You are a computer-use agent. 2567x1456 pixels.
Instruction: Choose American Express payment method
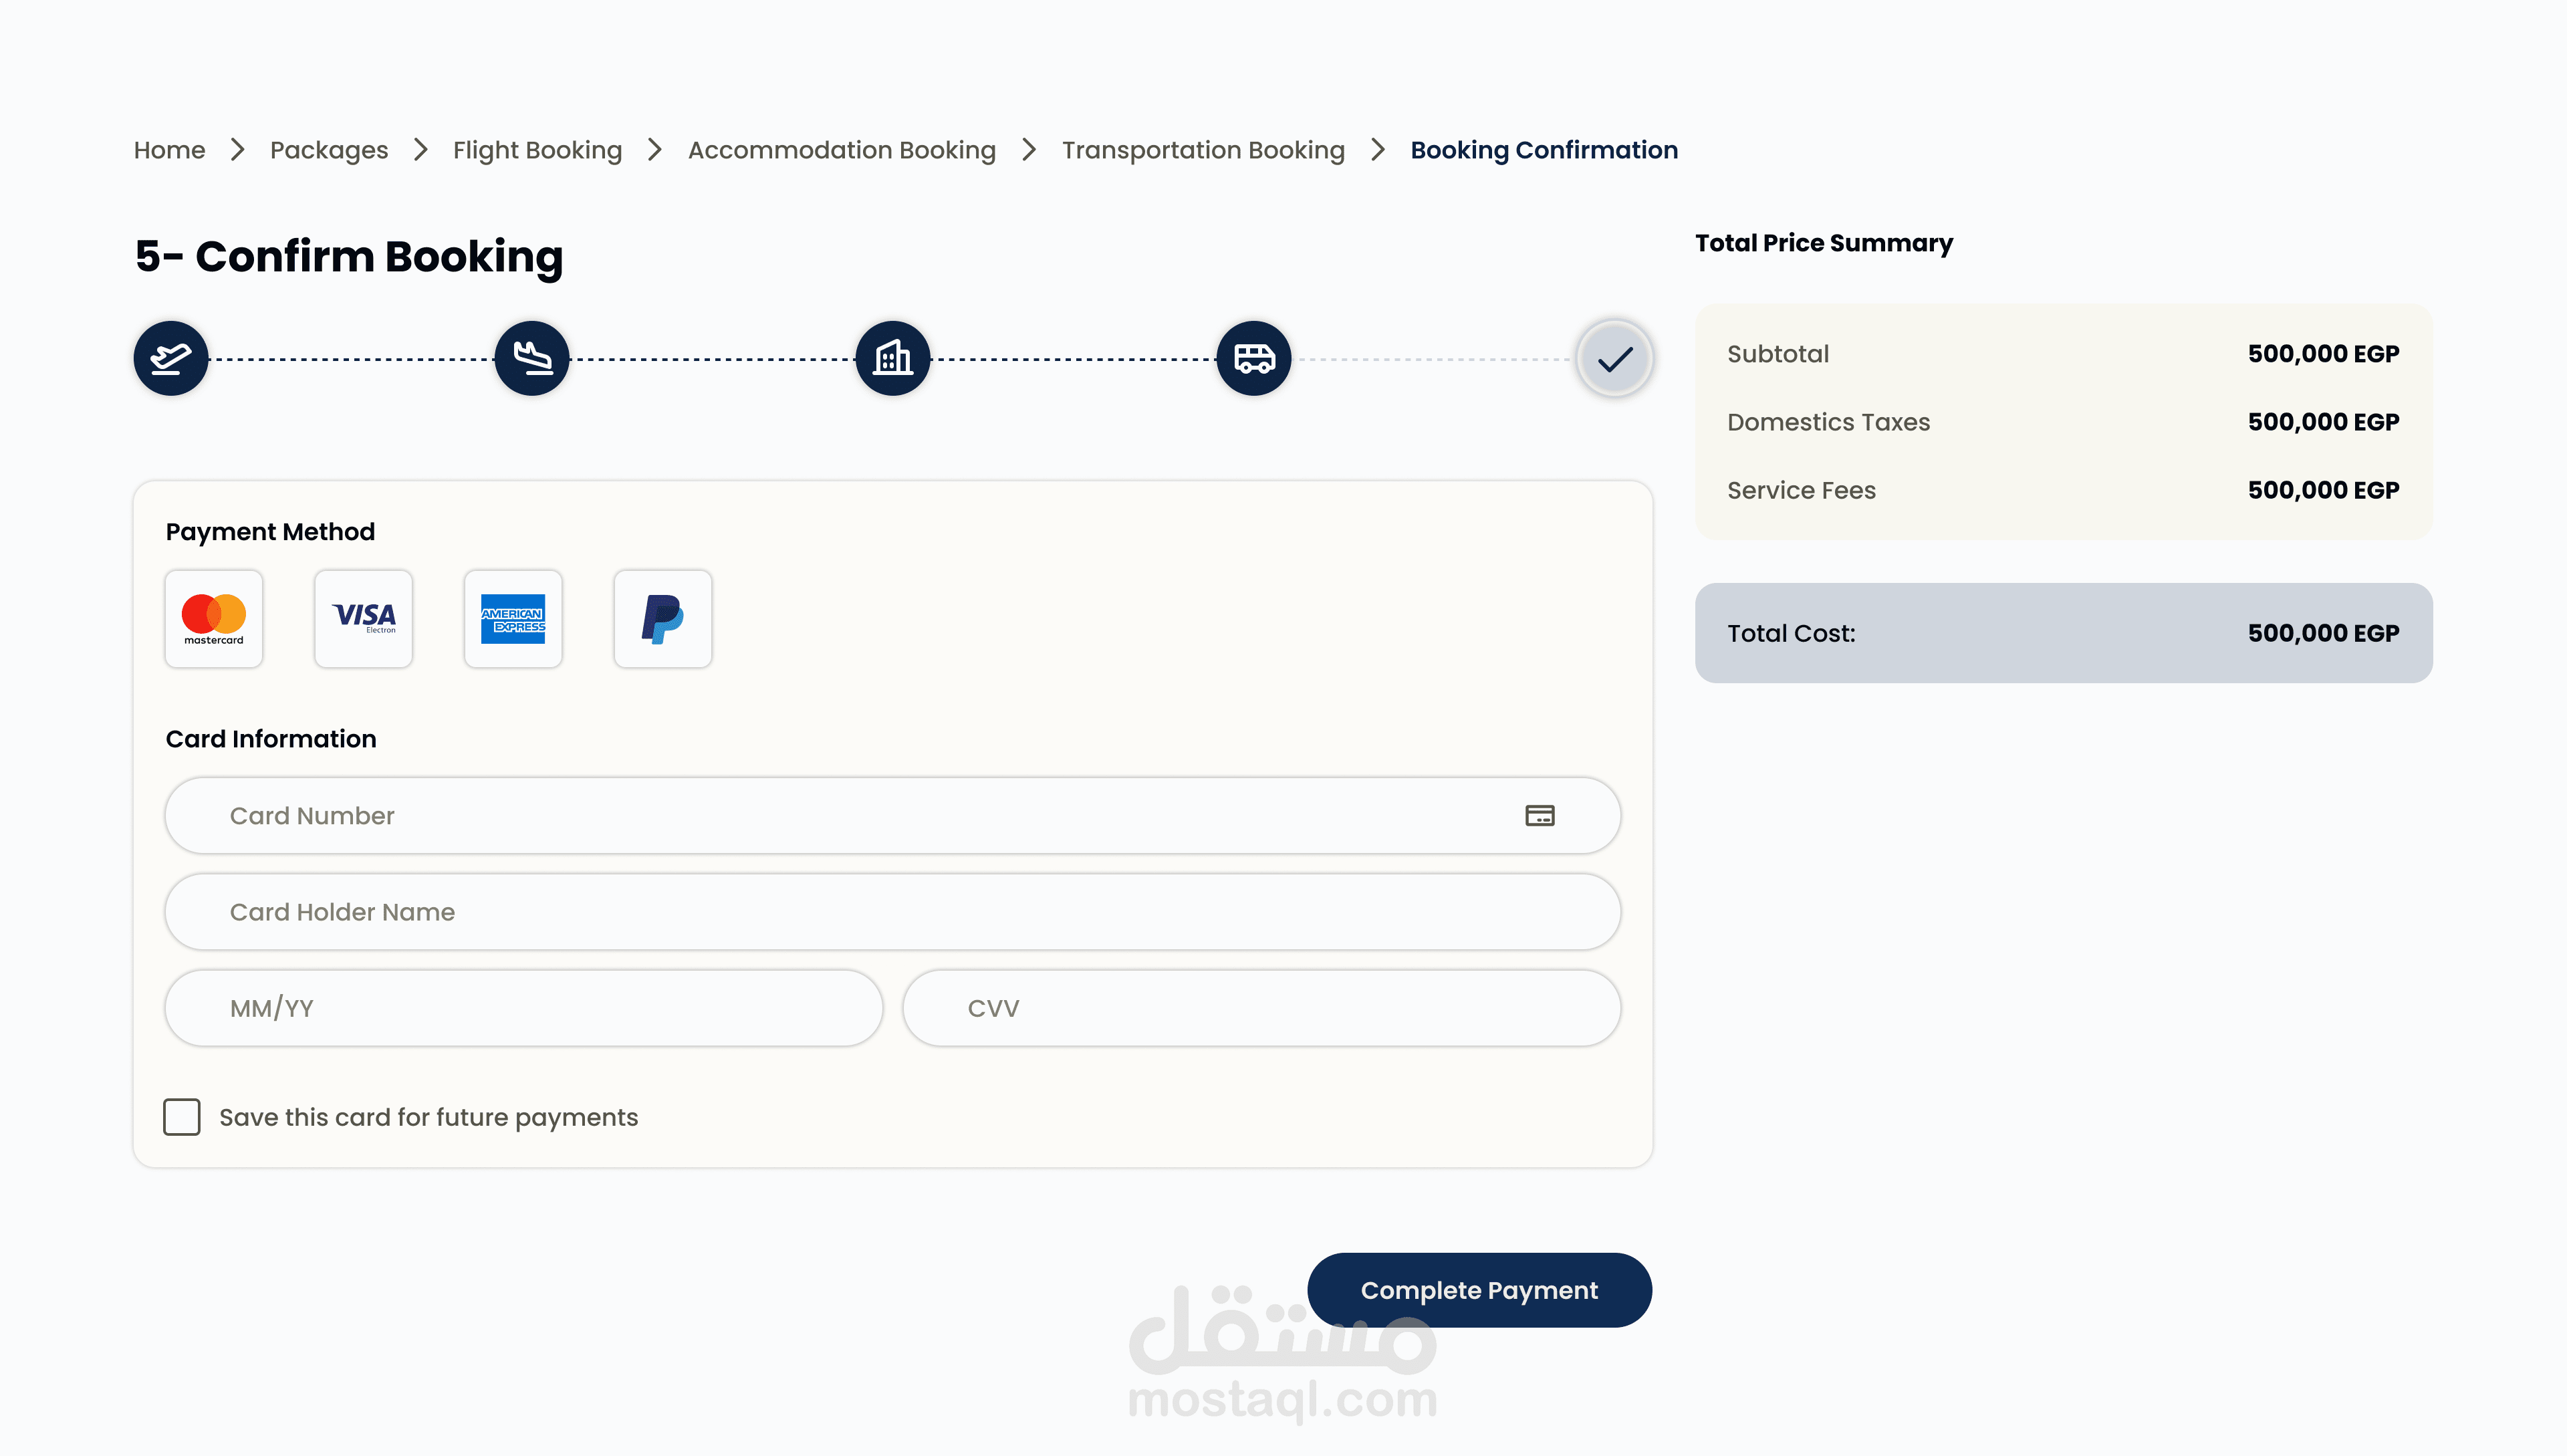(513, 619)
